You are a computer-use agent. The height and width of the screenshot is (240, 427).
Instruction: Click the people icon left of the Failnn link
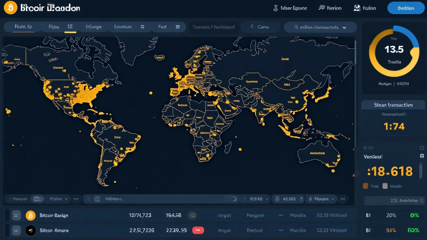click(x=357, y=8)
